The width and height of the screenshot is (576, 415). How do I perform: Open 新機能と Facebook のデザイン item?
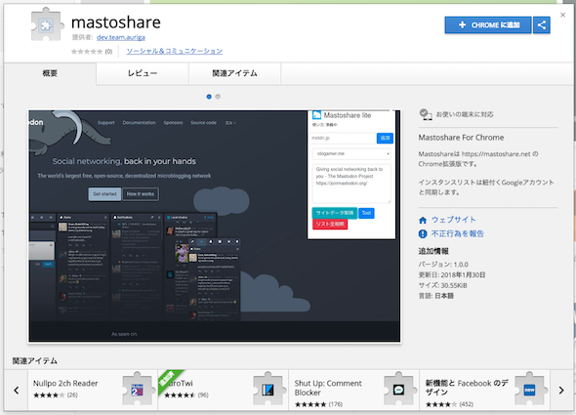pyautogui.click(x=484, y=390)
